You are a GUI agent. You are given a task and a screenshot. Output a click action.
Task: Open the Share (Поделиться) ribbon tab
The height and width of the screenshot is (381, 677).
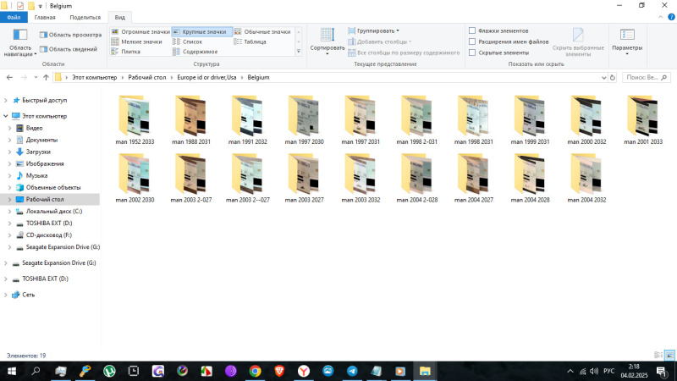pos(84,17)
